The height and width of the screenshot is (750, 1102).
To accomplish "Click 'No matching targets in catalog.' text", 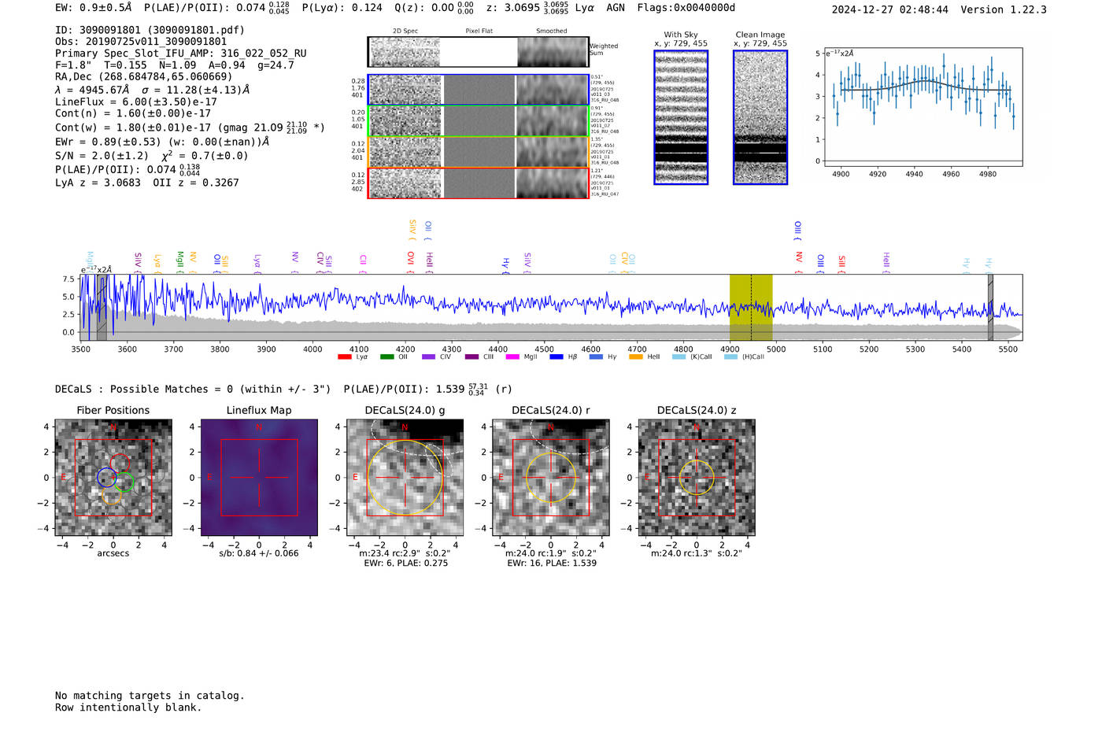I will tap(150, 696).
